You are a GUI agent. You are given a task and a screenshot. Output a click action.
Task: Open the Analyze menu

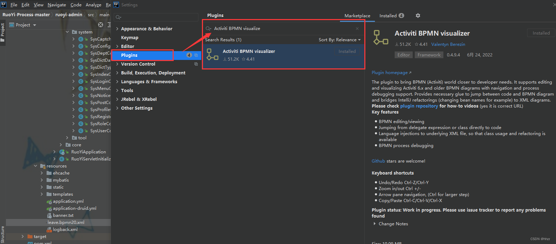pyautogui.click(x=94, y=5)
